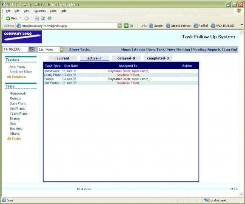This screenshot has height=204, width=245.
Task: Click the browser Back arrow icon
Action: tap(8, 18)
